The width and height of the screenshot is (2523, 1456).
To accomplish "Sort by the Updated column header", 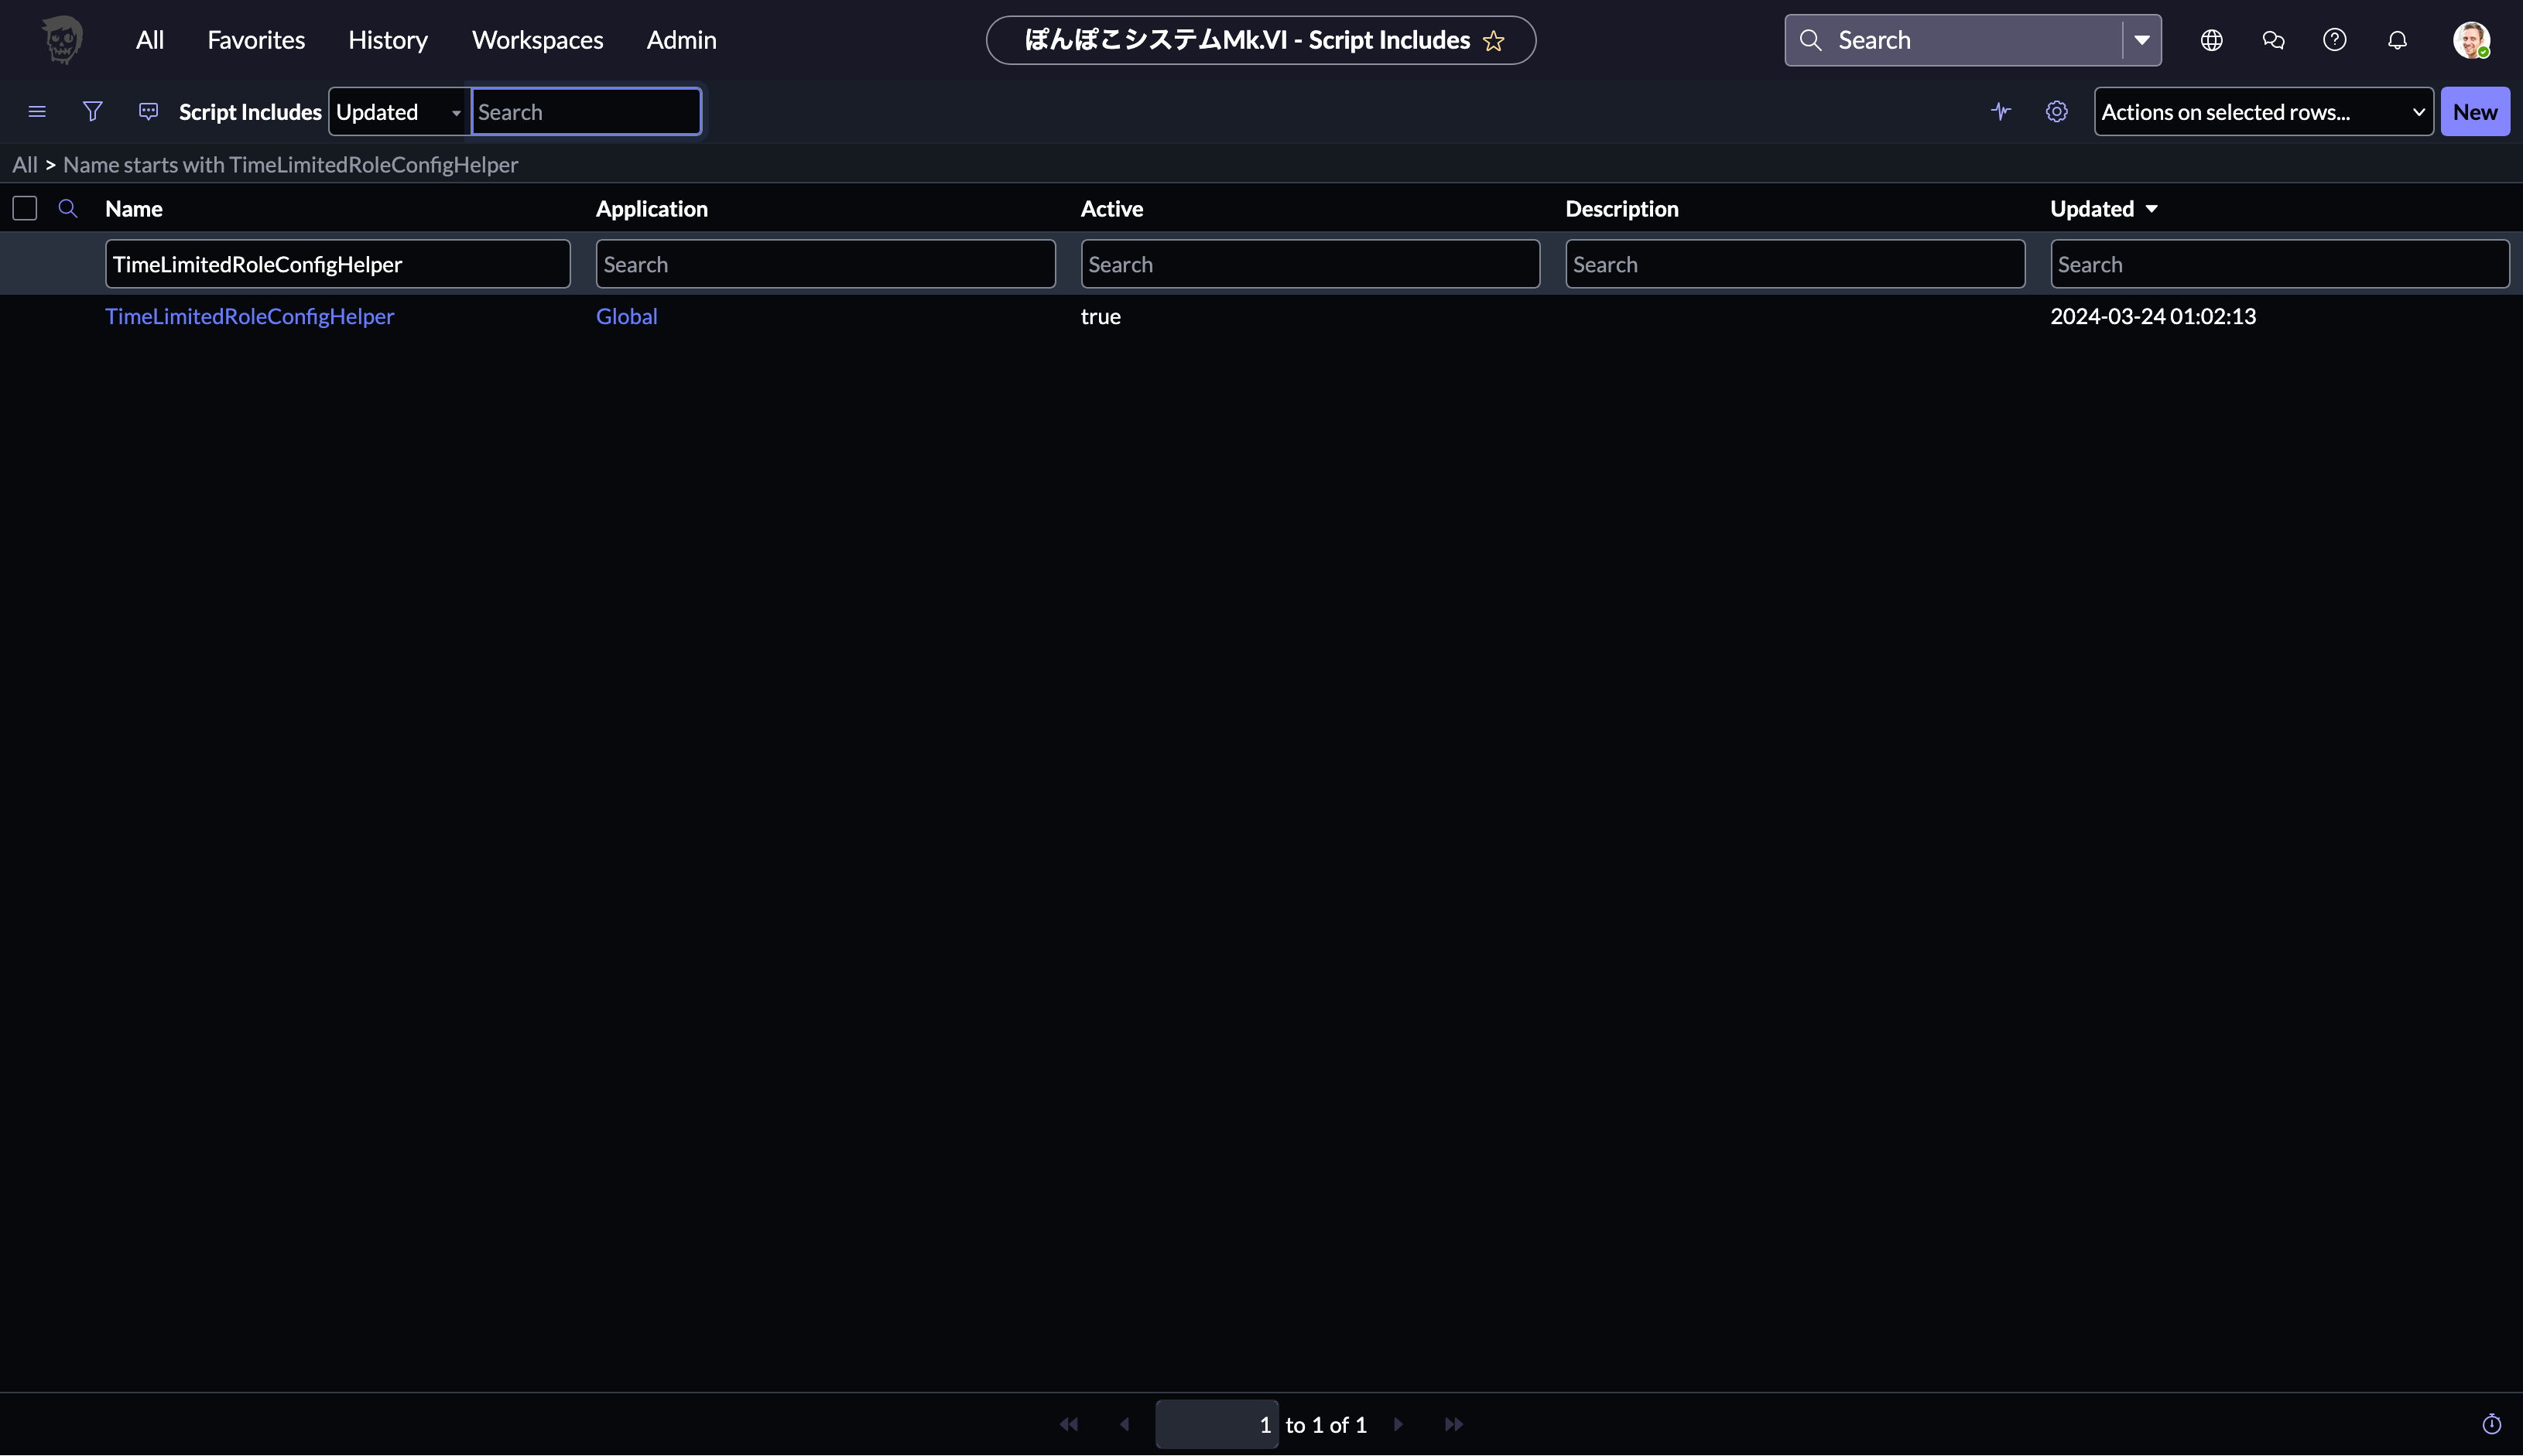I will point(2091,208).
